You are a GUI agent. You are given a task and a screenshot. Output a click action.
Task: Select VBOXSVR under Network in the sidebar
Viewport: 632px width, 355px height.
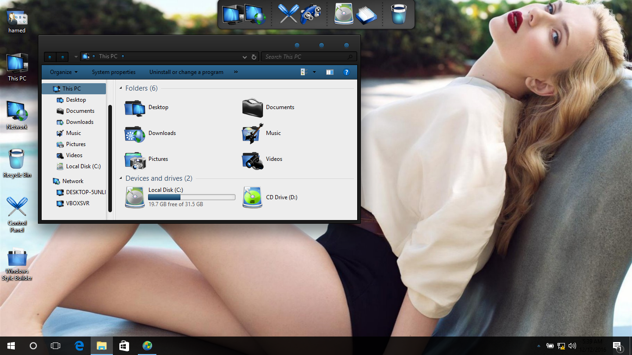pos(77,203)
